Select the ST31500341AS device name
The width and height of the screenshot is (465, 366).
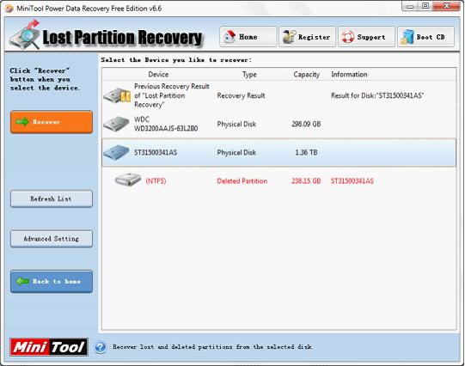coord(156,152)
